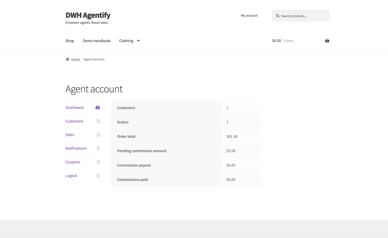Open the Sales account tab
The height and width of the screenshot is (238, 388).
pyautogui.click(x=70, y=135)
